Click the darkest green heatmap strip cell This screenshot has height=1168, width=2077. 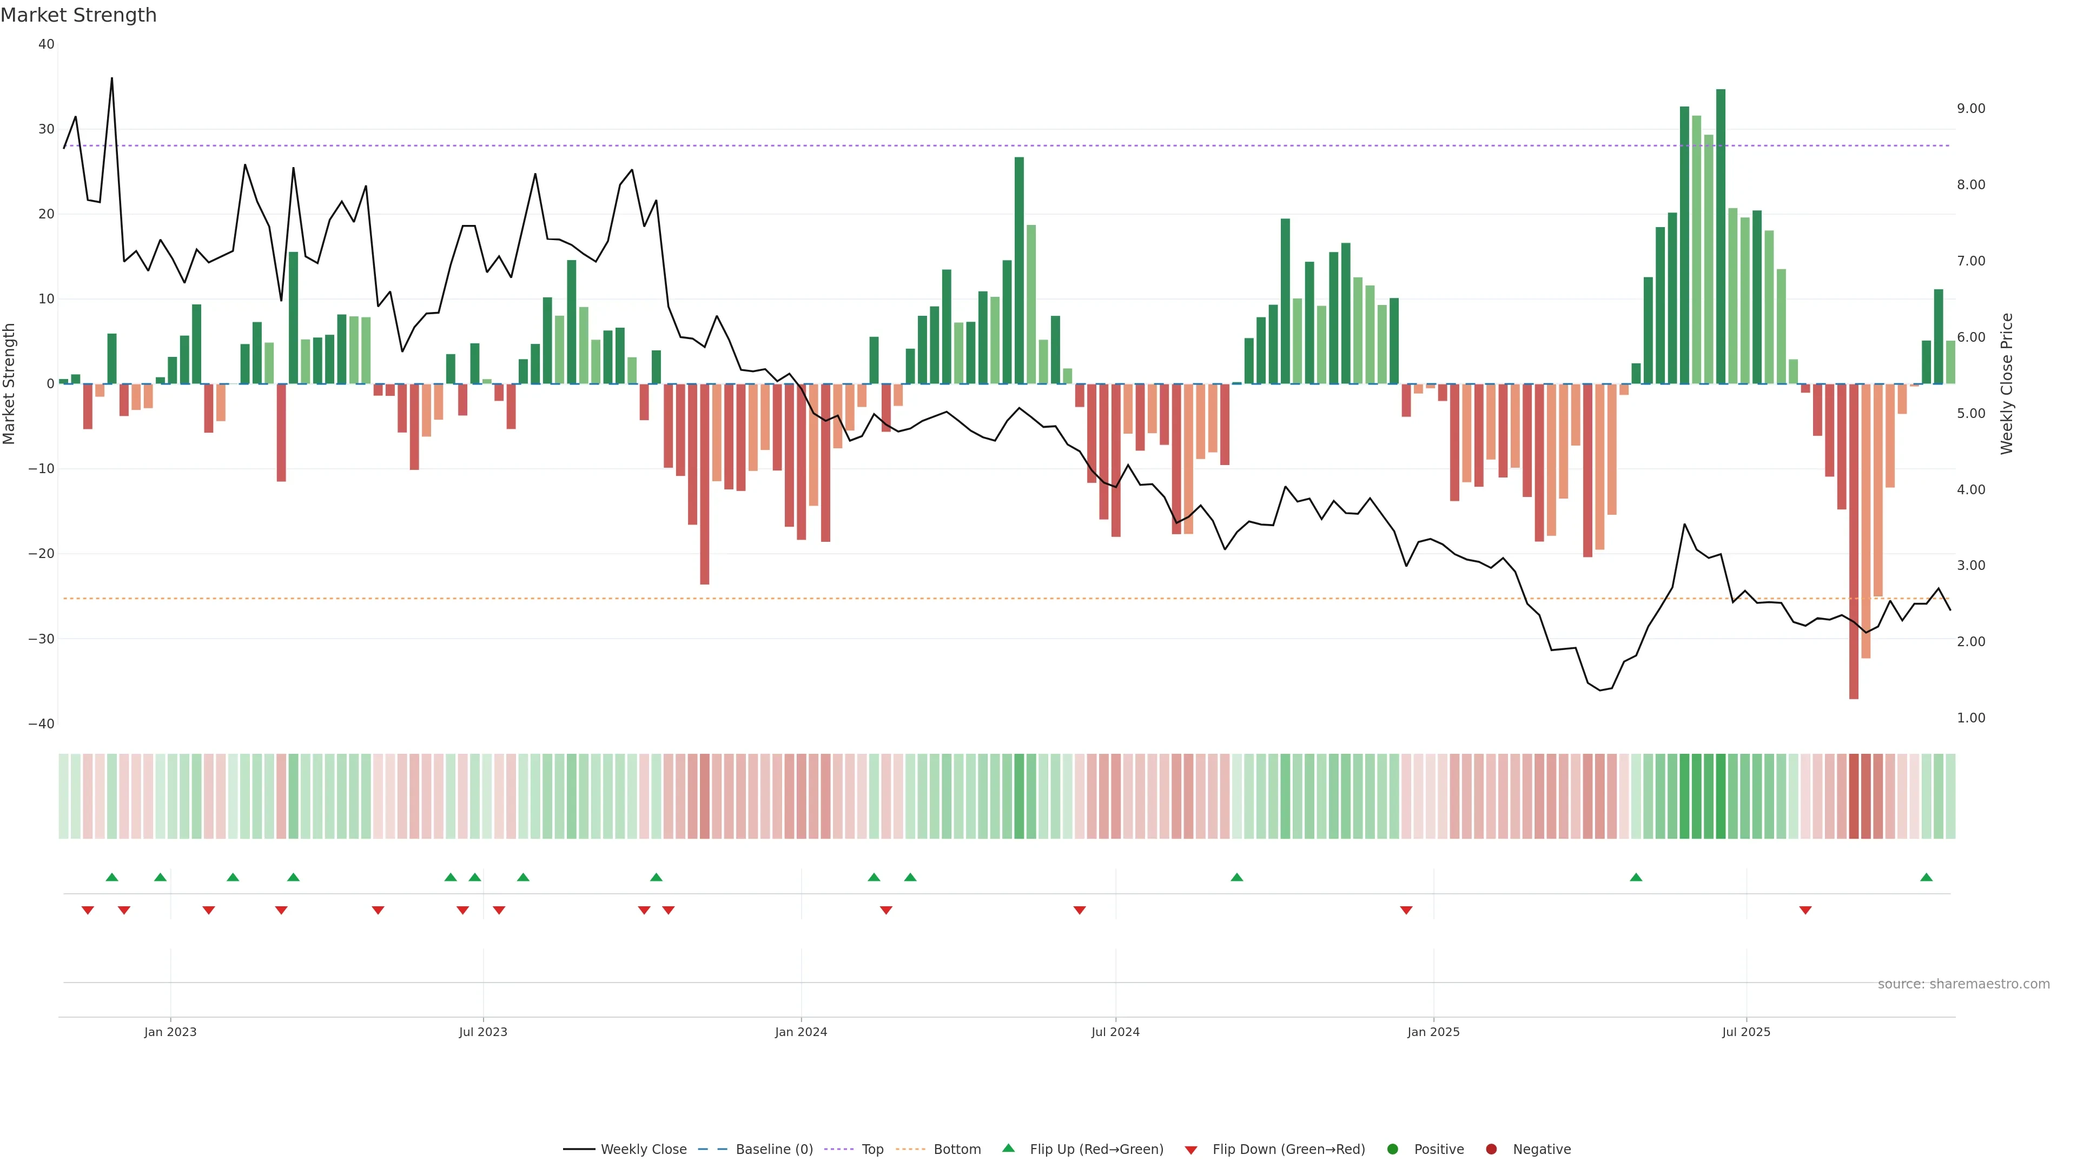pos(1721,797)
